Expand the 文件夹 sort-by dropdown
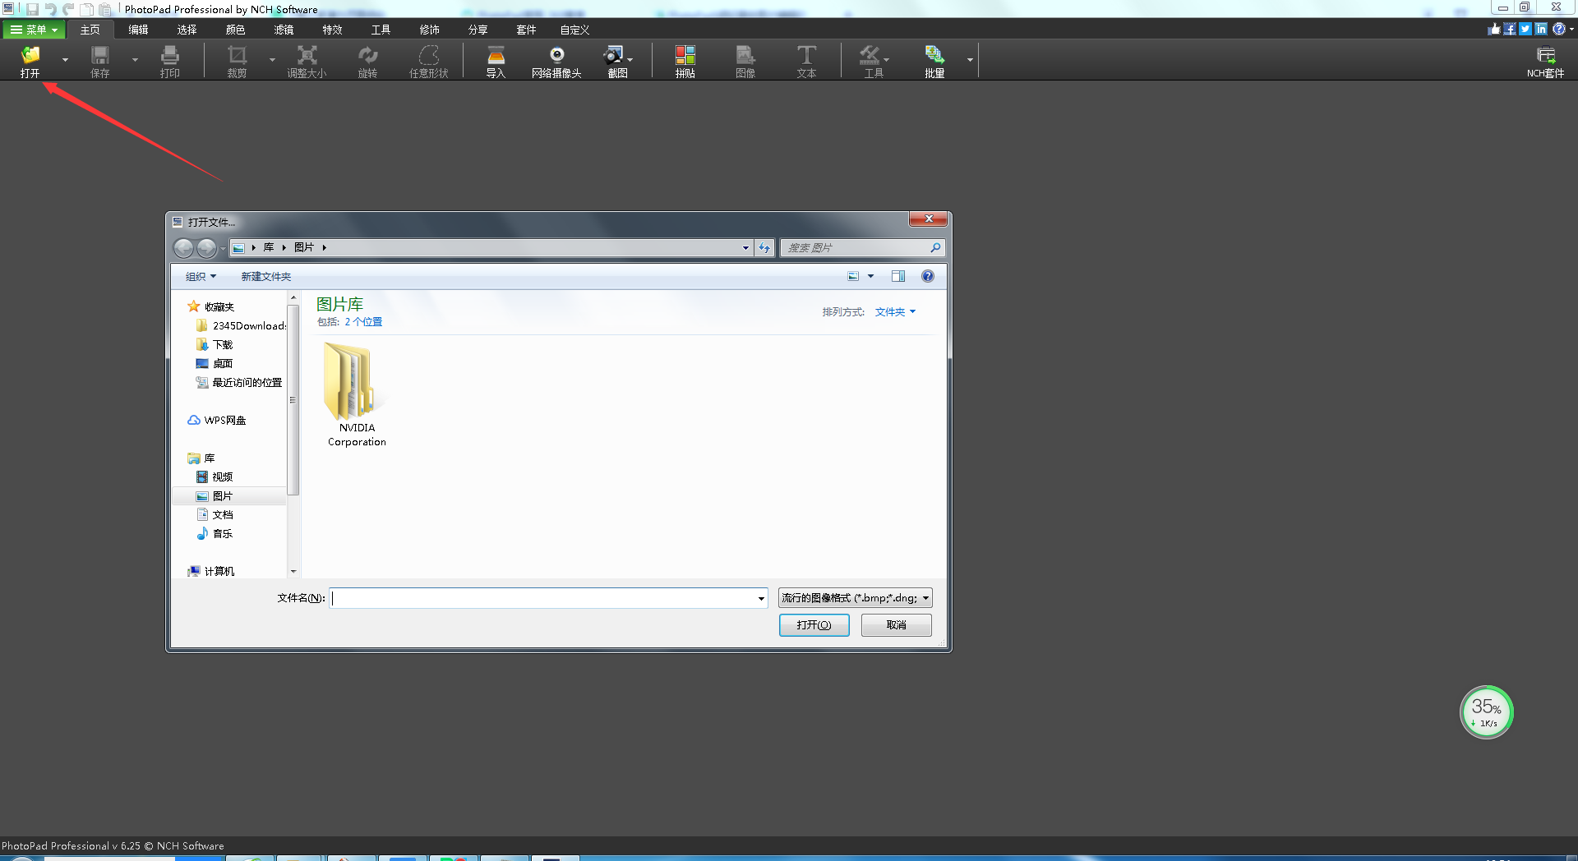The width and height of the screenshot is (1578, 861). tap(895, 312)
